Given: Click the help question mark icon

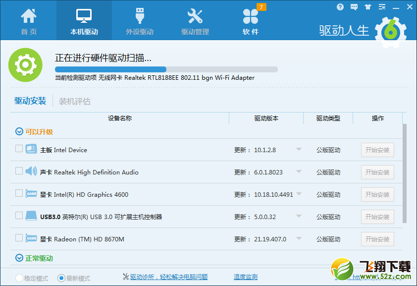Looking at the screenshot, I should pyautogui.click(x=340, y=7).
